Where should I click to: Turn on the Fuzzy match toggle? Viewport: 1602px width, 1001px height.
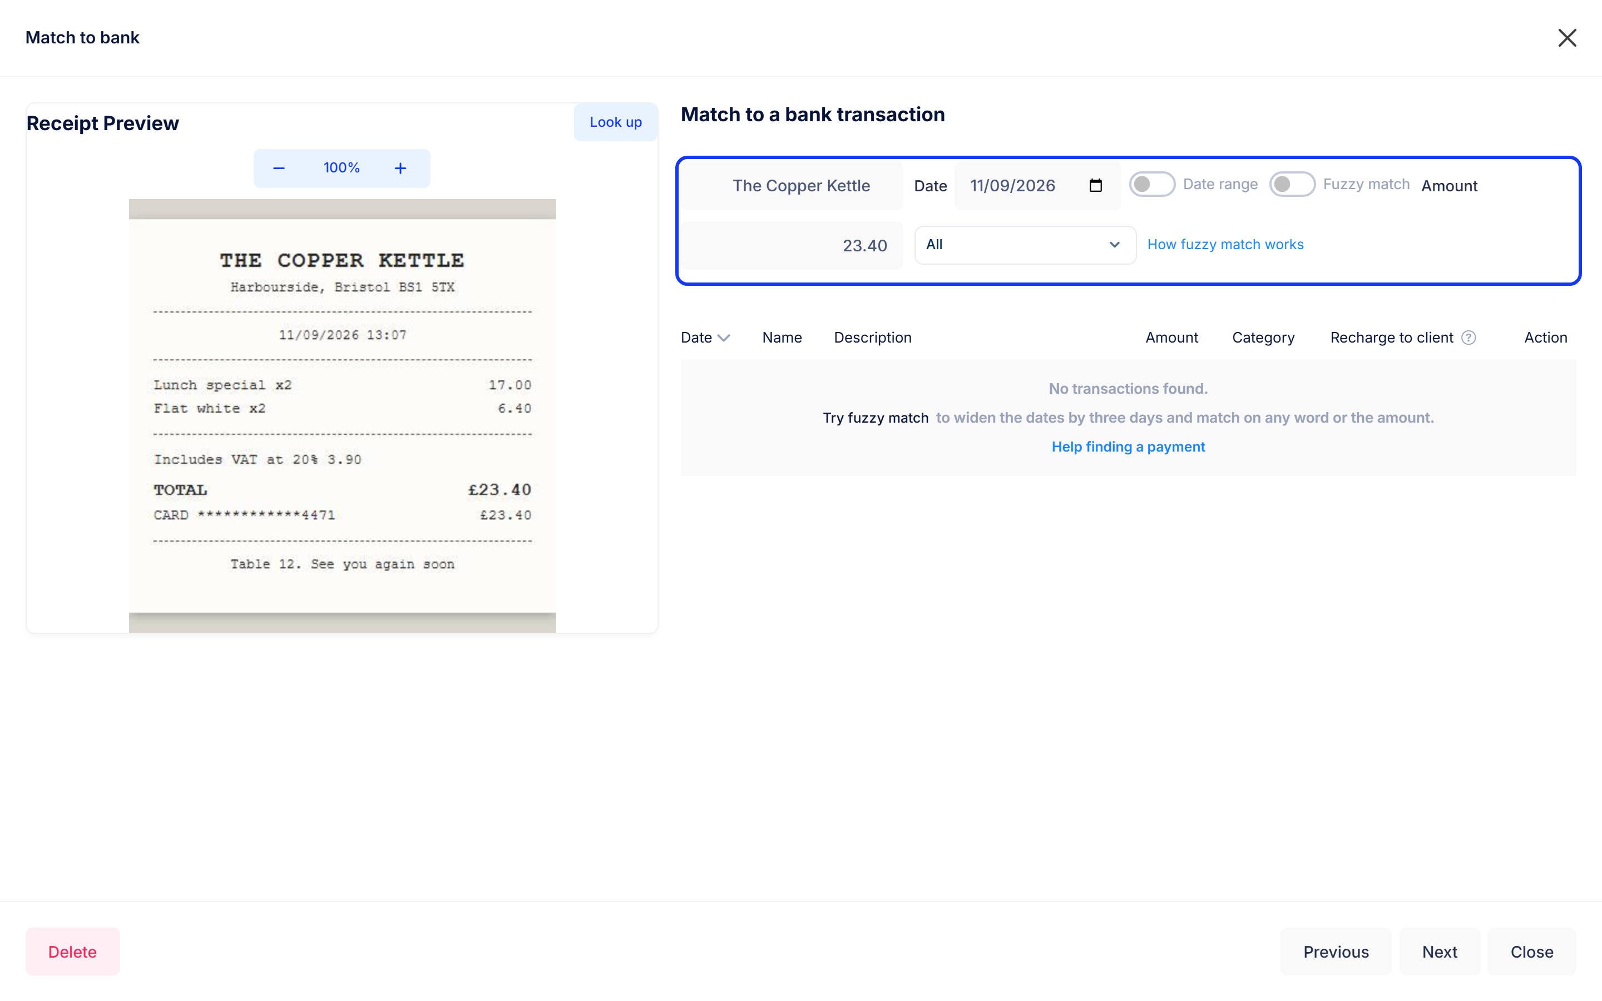(x=1292, y=184)
